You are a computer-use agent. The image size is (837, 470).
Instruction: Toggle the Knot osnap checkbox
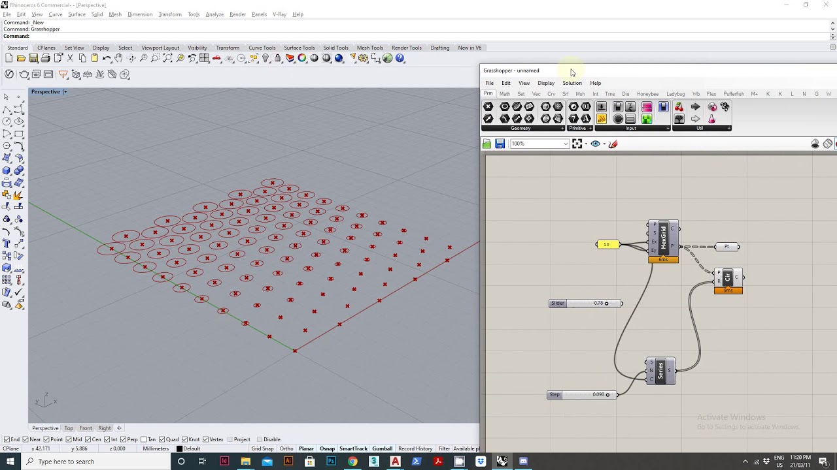[184, 439]
